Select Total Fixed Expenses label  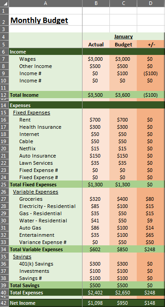coord(33,185)
